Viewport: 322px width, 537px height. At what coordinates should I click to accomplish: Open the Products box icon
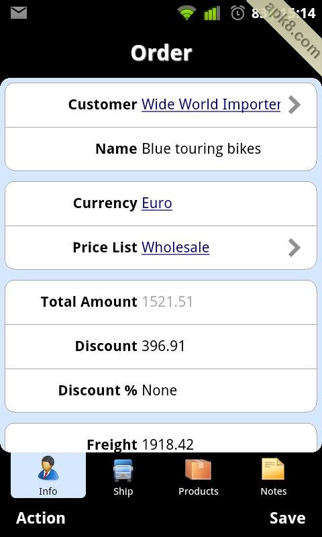(x=198, y=469)
